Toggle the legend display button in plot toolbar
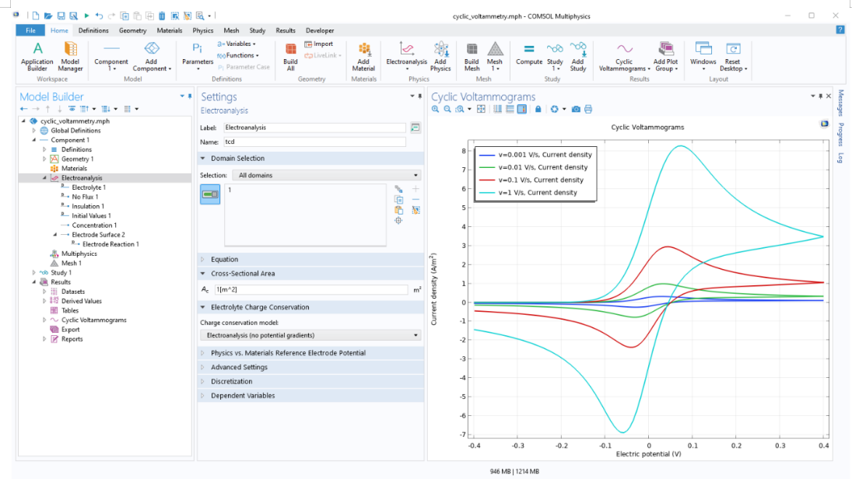The image size is (852, 479). pyautogui.click(x=521, y=109)
